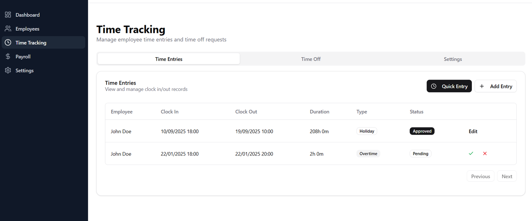532x221 pixels.
Task: Reject the Overtime entry with red X
Action: pyautogui.click(x=485, y=153)
